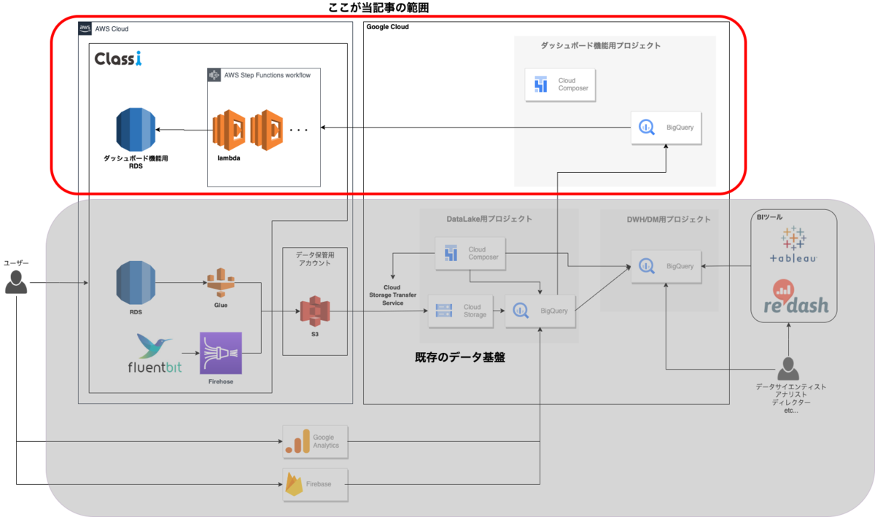This screenshot has width=875, height=517.
Task: Select the left lambda function icon
Action: click(228, 129)
